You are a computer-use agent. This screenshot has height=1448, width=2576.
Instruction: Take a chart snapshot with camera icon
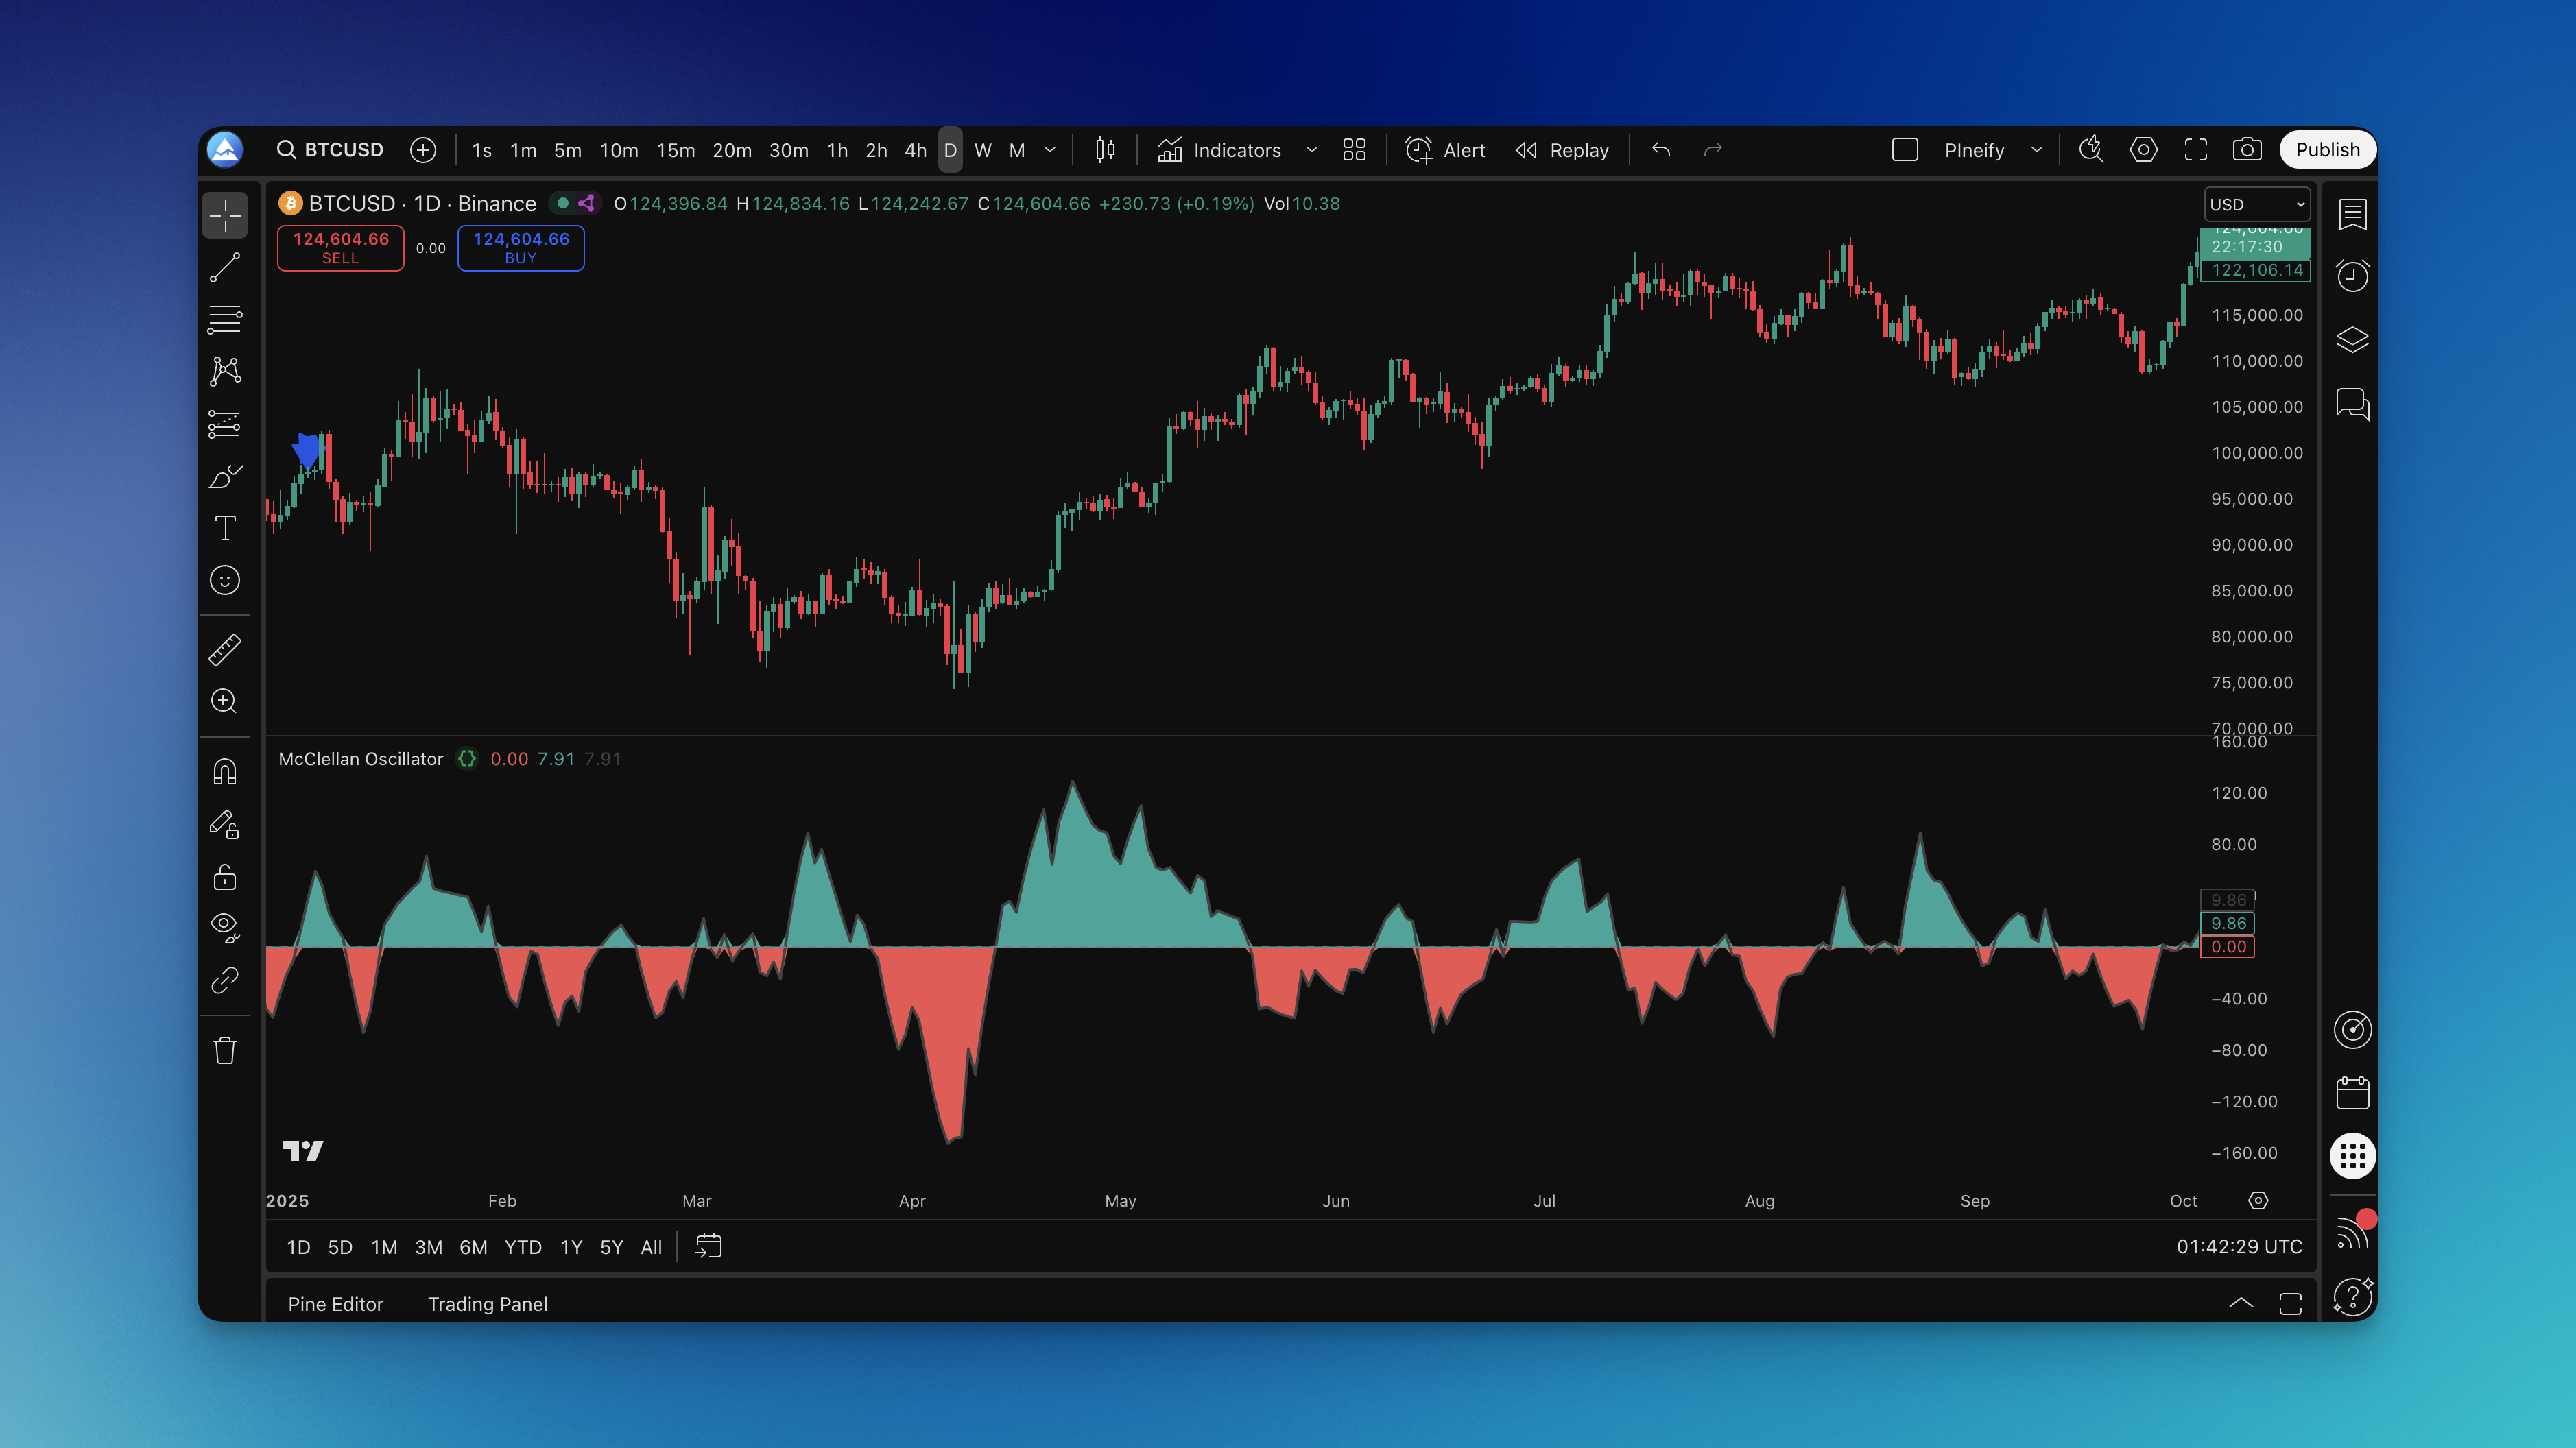point(2246,150)
